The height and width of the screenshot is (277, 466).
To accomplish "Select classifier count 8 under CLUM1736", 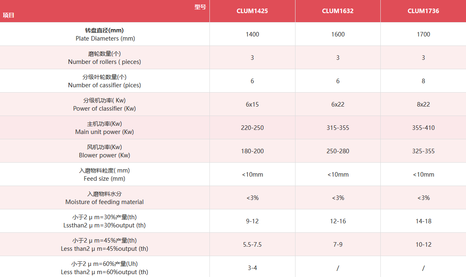I will click(x=423, y=81).
